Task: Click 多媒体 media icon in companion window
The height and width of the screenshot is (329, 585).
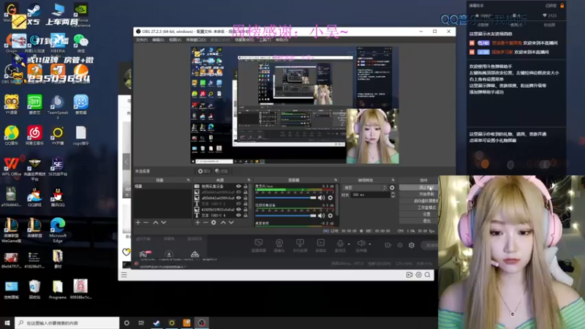Action: [321, 243]
